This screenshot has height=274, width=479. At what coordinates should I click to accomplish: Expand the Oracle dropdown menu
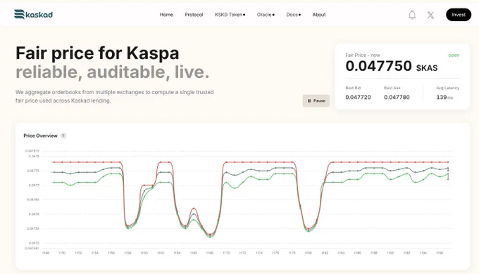[266, 15]
